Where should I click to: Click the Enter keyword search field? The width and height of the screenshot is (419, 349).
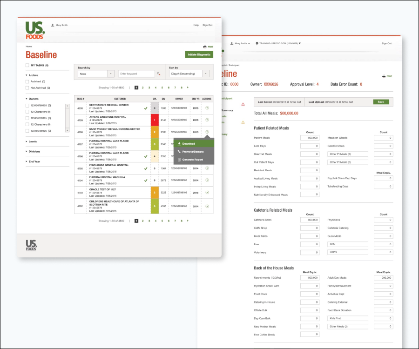click(136, 74)
